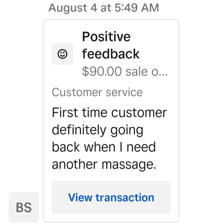205x223 pixels.
Task: Expand the truncated $90.00 sale text
Action: coord(125,71)
